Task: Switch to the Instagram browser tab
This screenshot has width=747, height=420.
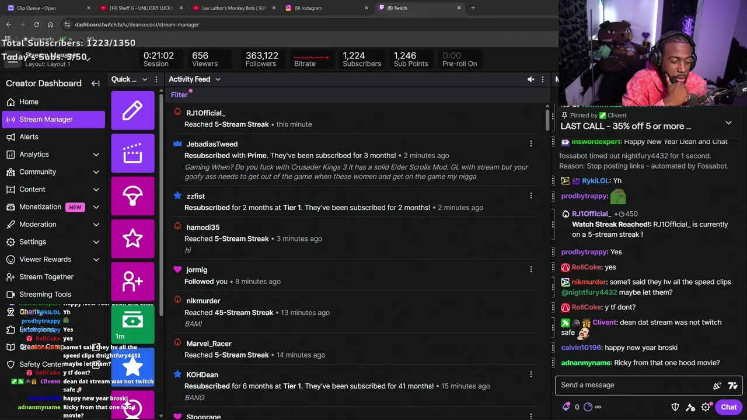Action: pyautogui.click(x=326, y=8)
